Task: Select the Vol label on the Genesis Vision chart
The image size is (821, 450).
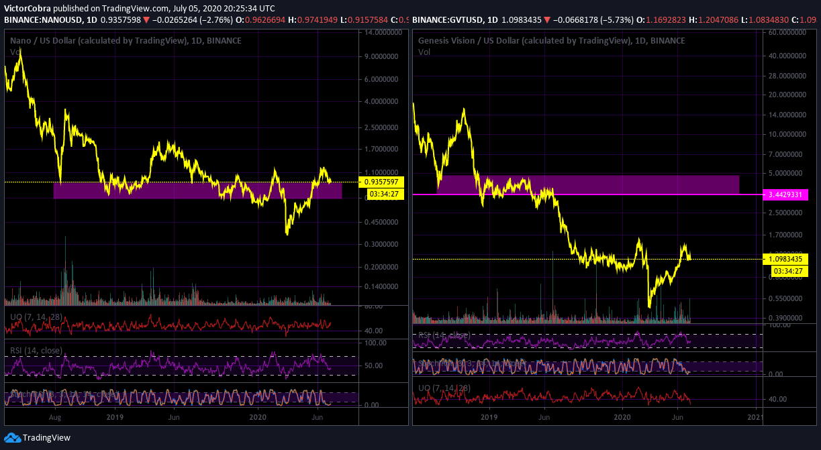Action: pos(424,52)
